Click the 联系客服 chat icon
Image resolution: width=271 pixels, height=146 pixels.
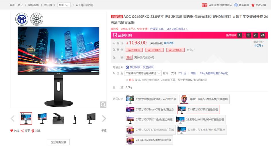pyautogui.click(x=236, y=5)
